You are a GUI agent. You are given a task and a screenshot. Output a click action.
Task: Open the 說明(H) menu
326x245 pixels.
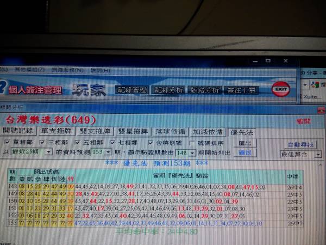click(x=100, y=70)
